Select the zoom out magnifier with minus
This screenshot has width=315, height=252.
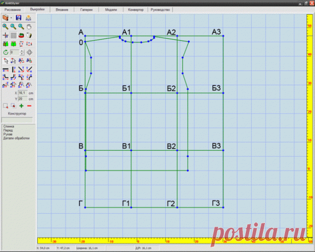click(13, 27)
